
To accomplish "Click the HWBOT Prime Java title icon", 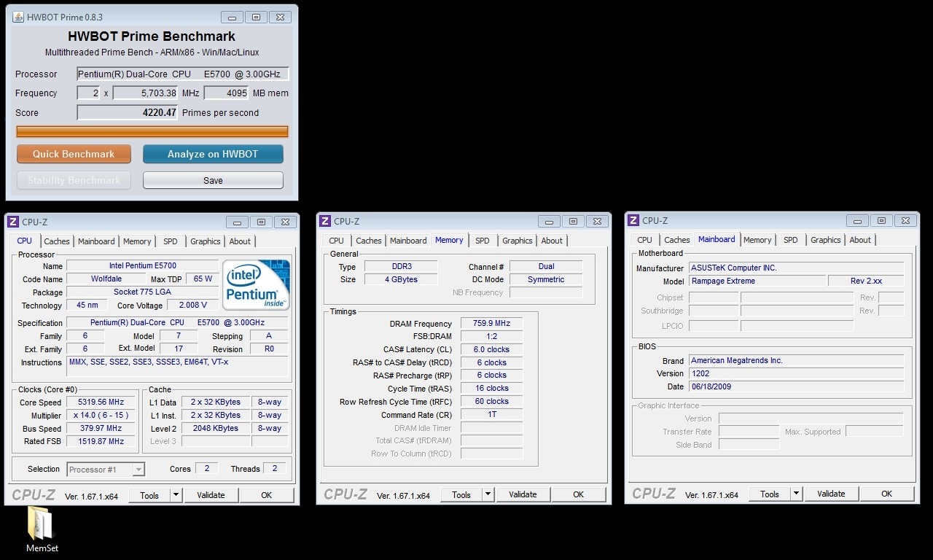I will coord(17,17).
